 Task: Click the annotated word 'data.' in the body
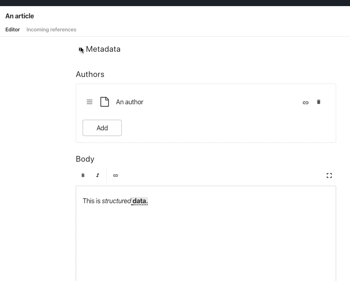point(140,201)
